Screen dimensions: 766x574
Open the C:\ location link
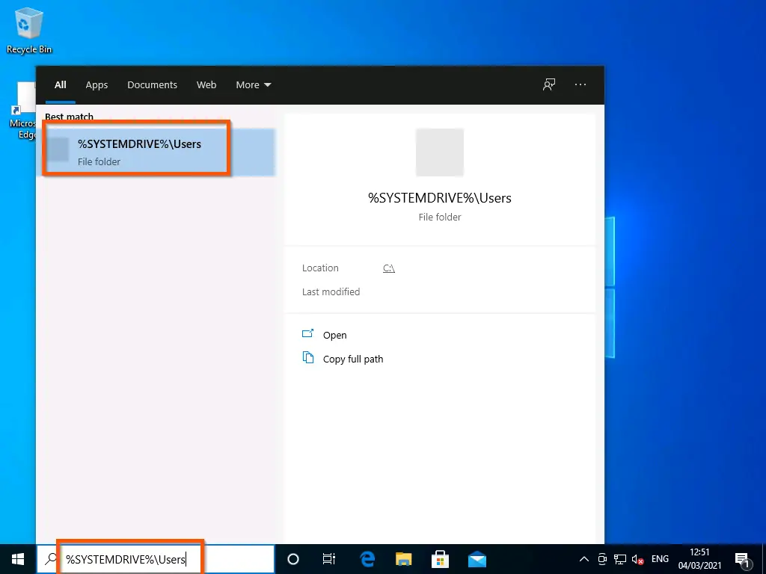click(388, 268)
